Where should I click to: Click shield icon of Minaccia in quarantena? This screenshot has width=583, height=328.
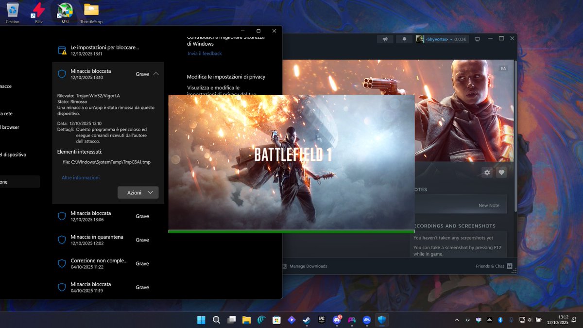pyautogui.click(x=62, y=240)
